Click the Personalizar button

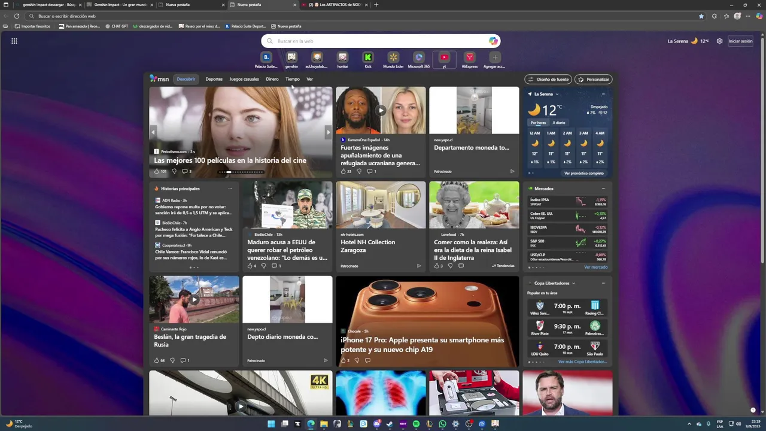594,79
